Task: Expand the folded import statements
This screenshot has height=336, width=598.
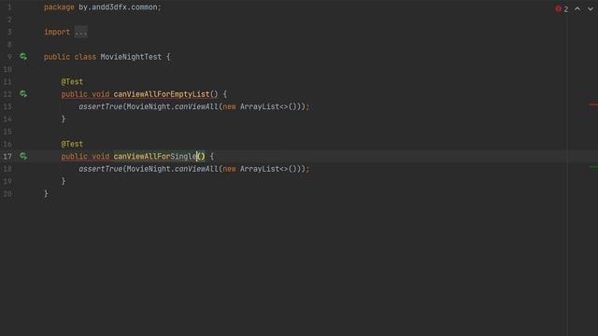Action: click(x=81, y=32)
